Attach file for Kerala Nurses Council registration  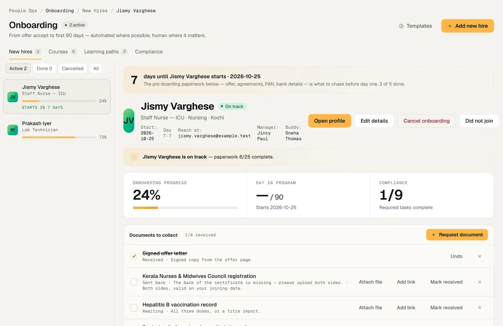pos(370,282)
